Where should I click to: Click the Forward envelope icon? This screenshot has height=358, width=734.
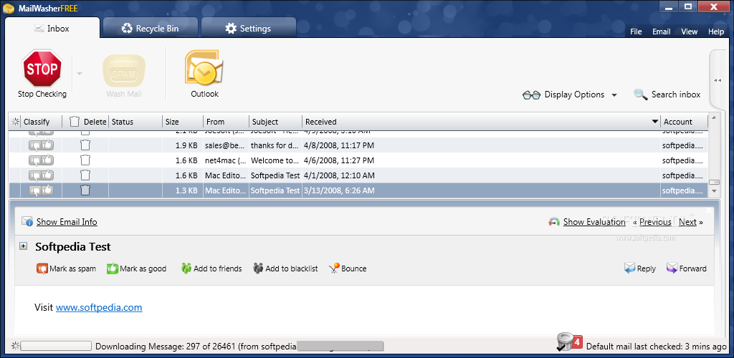coord(672,268)
